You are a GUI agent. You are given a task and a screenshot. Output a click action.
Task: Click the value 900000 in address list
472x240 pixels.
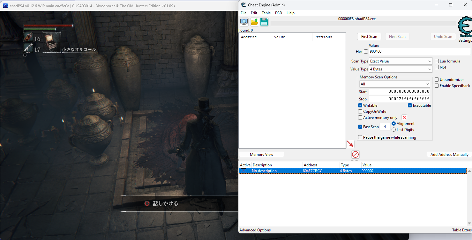click(x=367, y=171)
